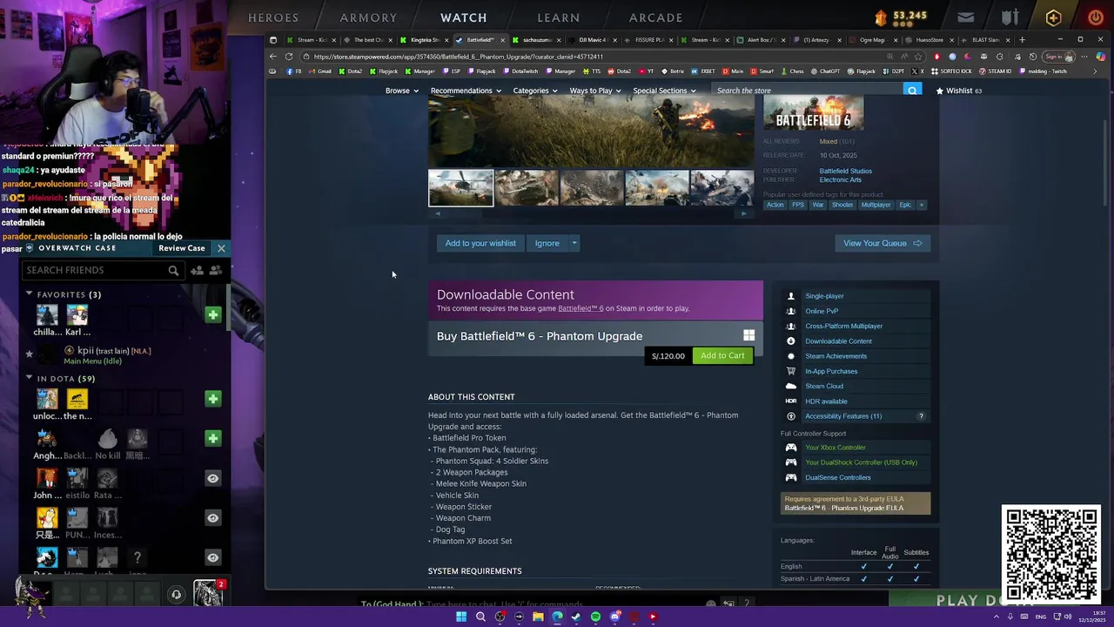The width and height of the screenshot is (1114, 627).
Task: Click Add to Cart for Phantom Upgrade
Action: 722,355
